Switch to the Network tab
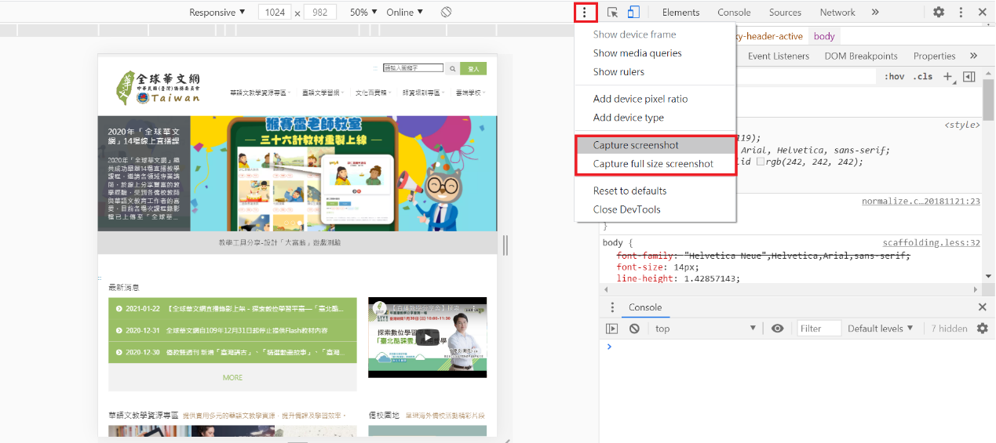Image resolution: width=996 pixels, height=443 pixels. [837, 13]
